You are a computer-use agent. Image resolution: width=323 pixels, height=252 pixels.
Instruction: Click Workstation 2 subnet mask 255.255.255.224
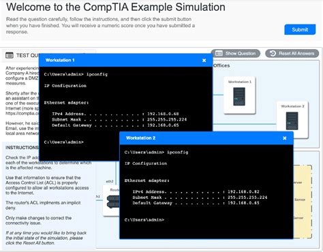(x=247, y=198)
